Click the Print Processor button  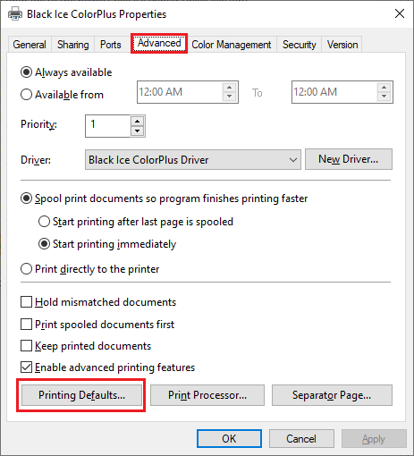coord(207,395)
